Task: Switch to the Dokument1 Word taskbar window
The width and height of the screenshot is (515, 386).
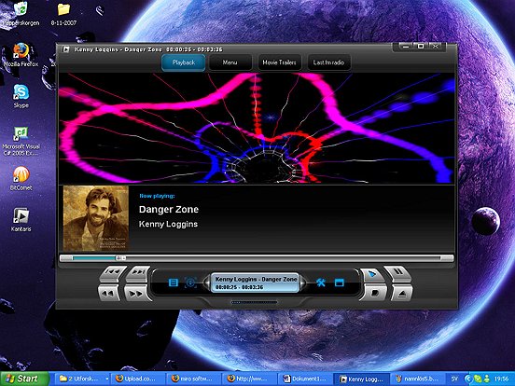Action: [x=305, y=379]
